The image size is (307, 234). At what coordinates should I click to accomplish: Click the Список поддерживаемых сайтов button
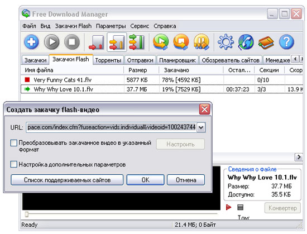pos(67,180)
